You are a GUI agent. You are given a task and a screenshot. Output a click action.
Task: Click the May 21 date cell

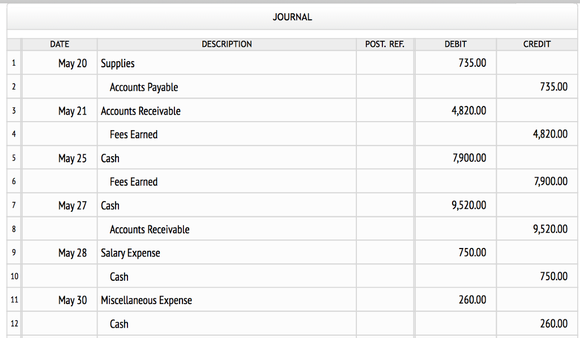pyautogui.click(x=59, y=110)
